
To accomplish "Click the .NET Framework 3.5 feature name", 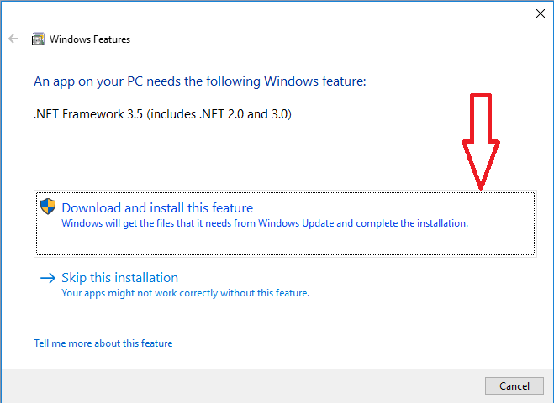I will (88, 113).
